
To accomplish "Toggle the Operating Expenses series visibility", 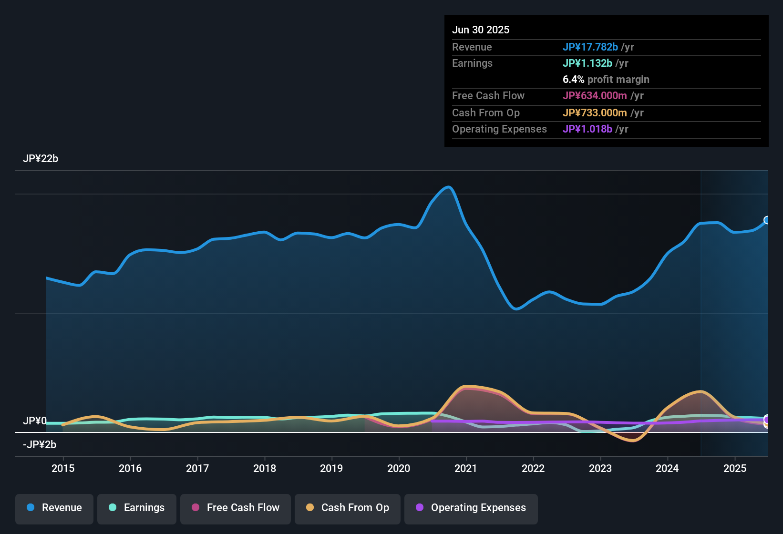I will pyautogui.click(x=471, y=508).
